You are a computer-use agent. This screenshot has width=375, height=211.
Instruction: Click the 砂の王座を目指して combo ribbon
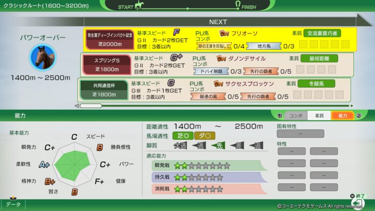pyautogui.click(x=214, y=46)
